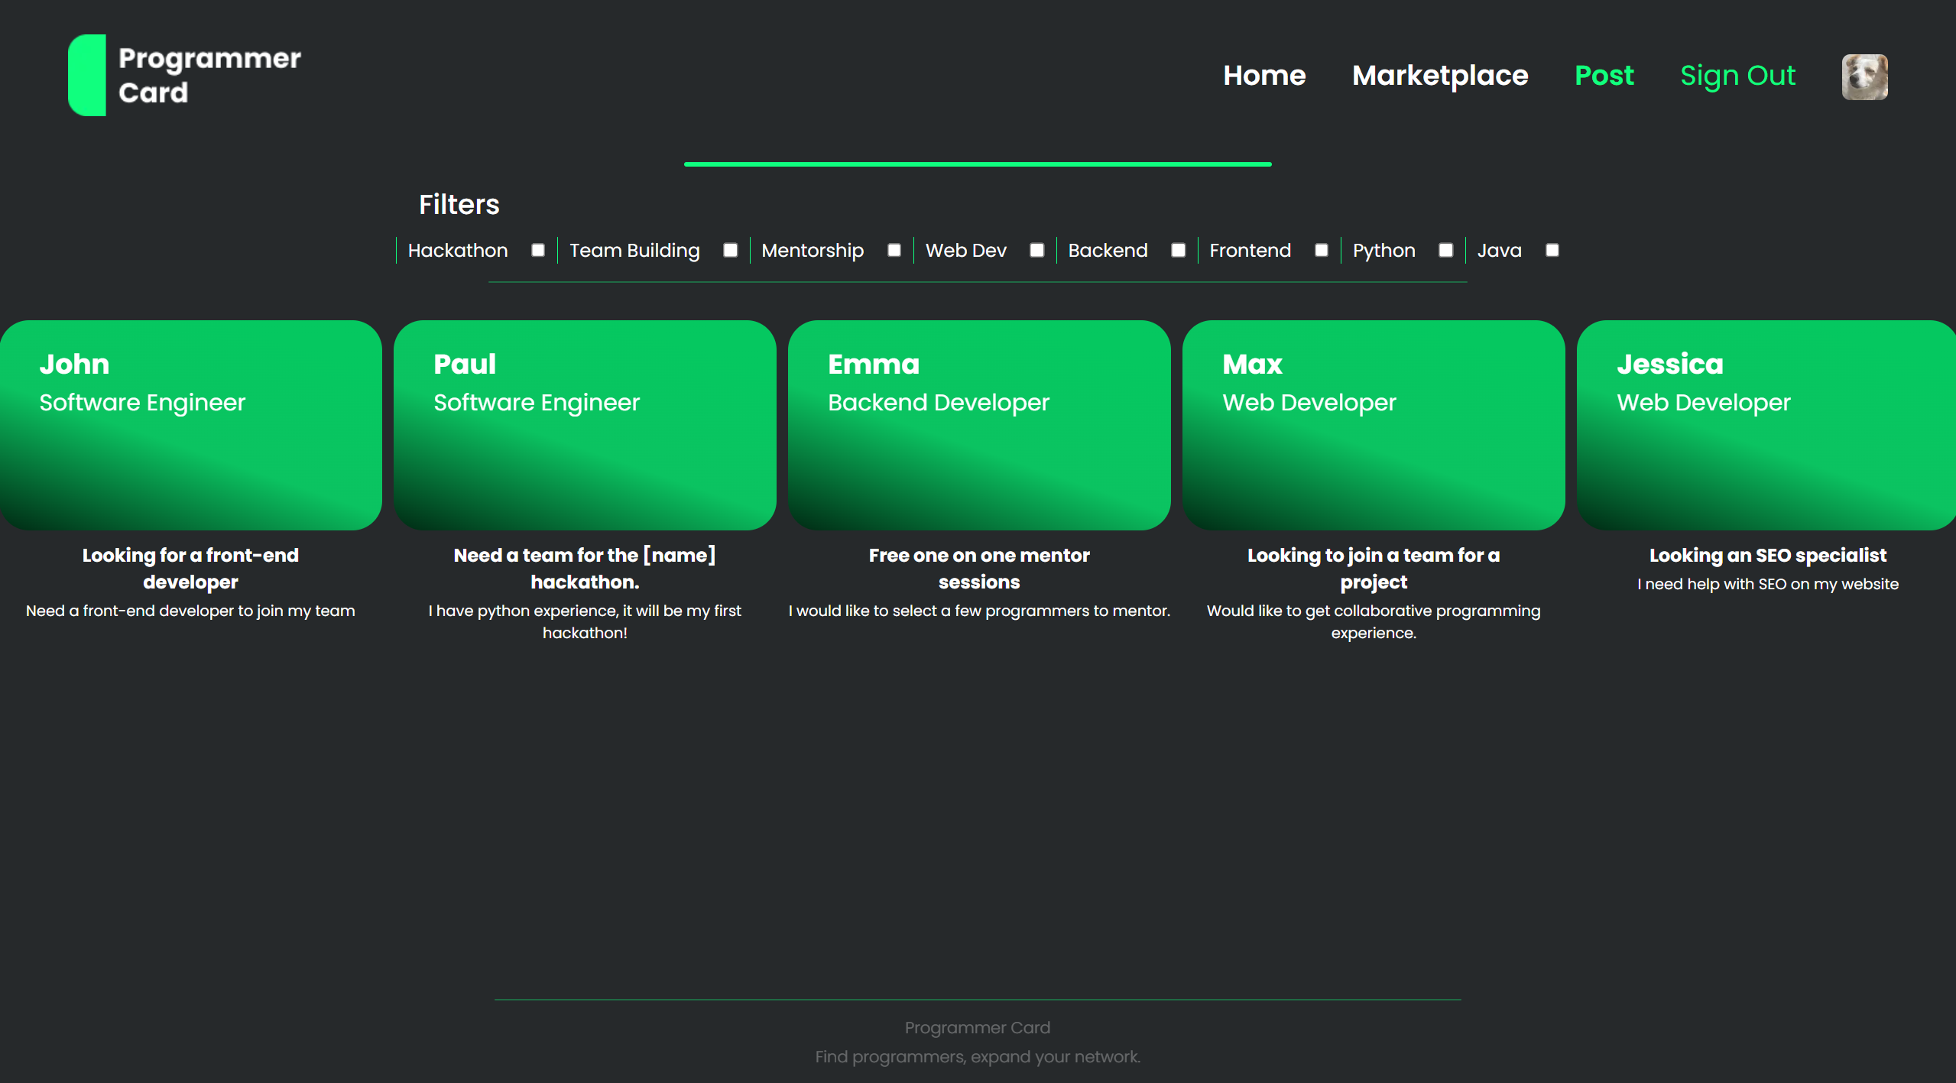This screenshot has width=1956, height=1083.
Task: Open the user profile avatar picture
Action: 1864,76
